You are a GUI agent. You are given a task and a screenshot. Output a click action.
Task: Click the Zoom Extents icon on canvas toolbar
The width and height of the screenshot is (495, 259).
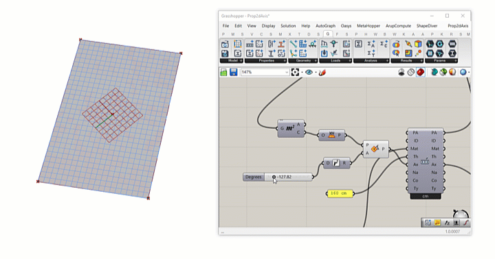click(x=295, y=73)
